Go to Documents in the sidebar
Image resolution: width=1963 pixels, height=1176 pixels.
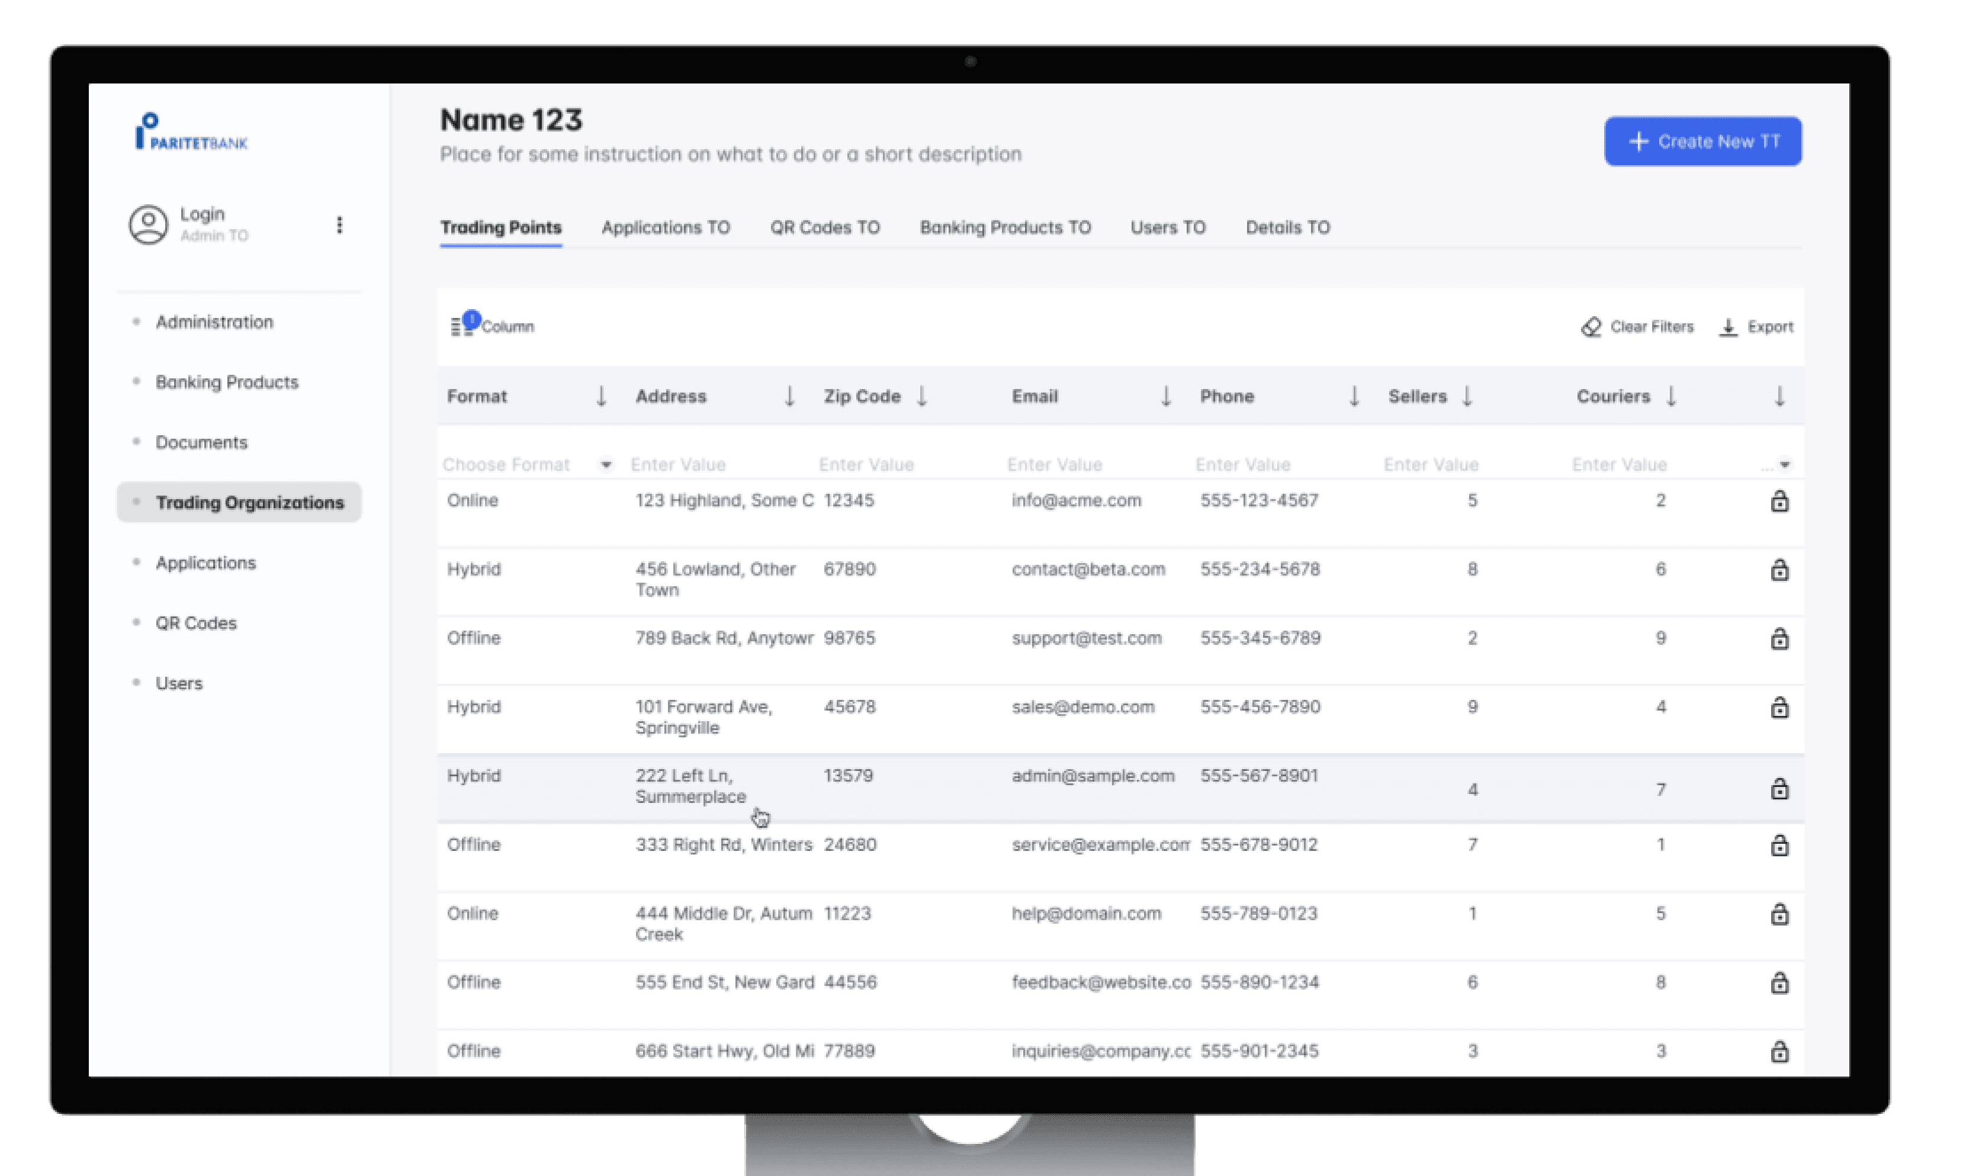[x=201, y=442]
